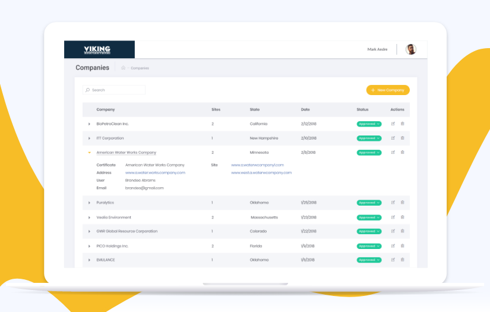Viewport: 490px width, 312px height.
Task: Select the user Brandao Abrams
Action: (x=140, y=181)
